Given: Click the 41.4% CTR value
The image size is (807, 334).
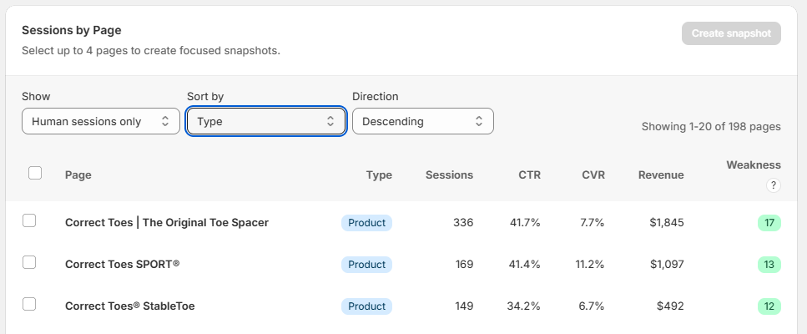Looking at the screenshot, I should [525, 265].
